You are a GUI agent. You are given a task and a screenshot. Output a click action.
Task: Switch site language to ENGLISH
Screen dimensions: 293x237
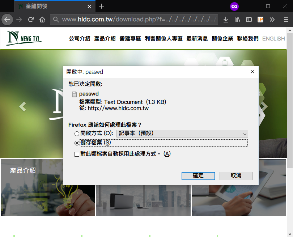[x=273, y=38]
